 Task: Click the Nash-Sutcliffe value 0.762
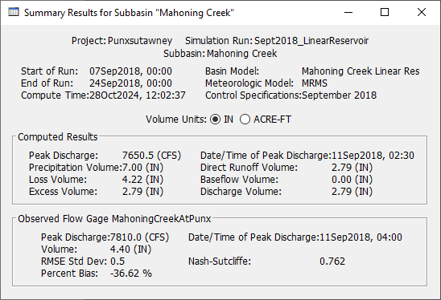tap(332, 261)
